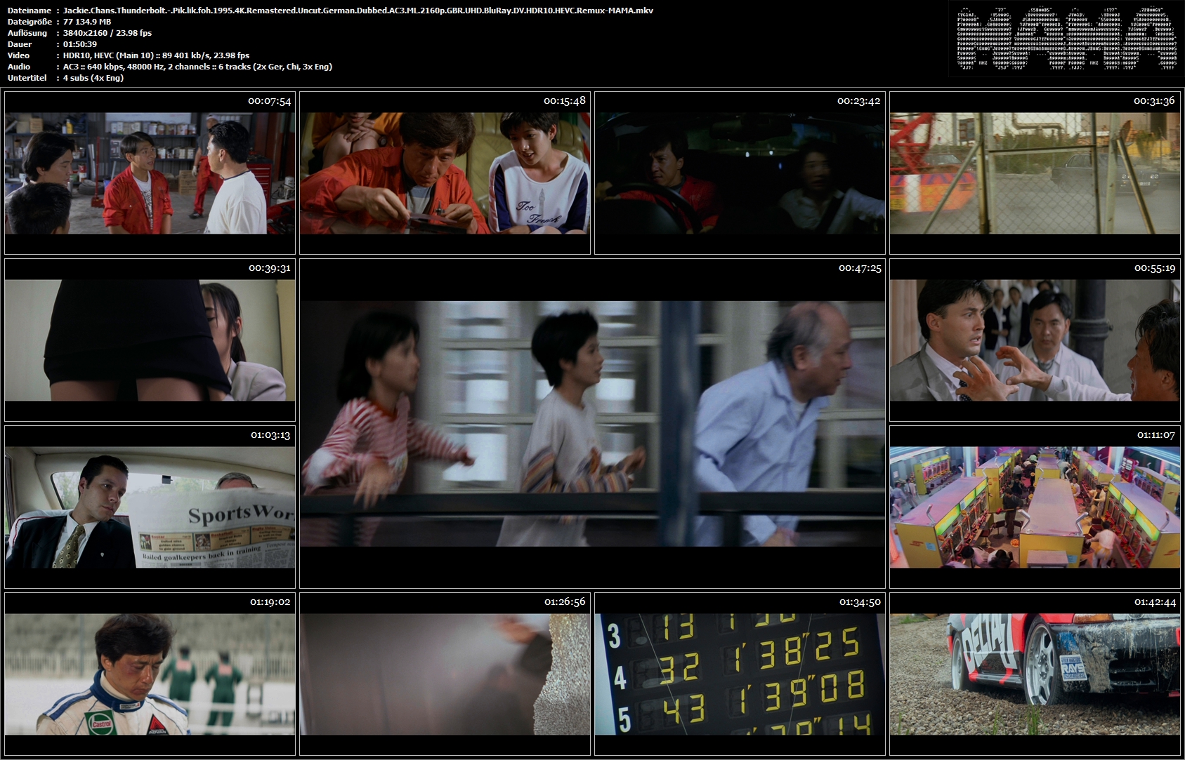Open the muddy rally car thumbnail
This screenshot has width=1185, height=760.
(x=1035, y=674)
